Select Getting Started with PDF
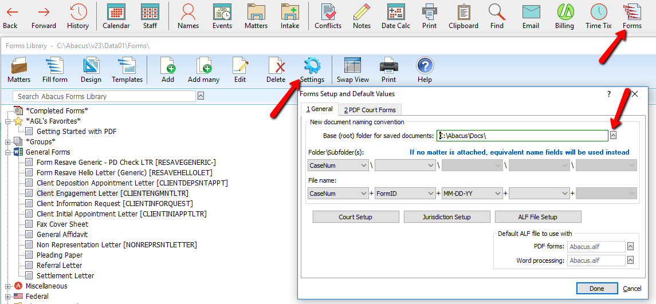 pos(77,131)
